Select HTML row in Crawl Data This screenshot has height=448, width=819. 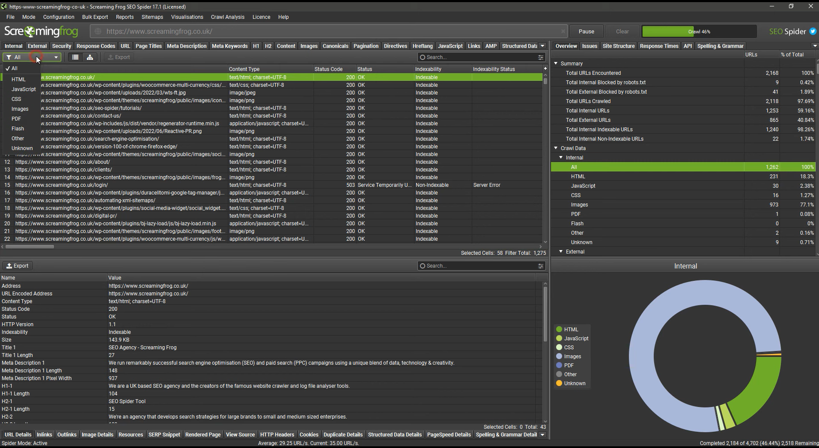683,177
